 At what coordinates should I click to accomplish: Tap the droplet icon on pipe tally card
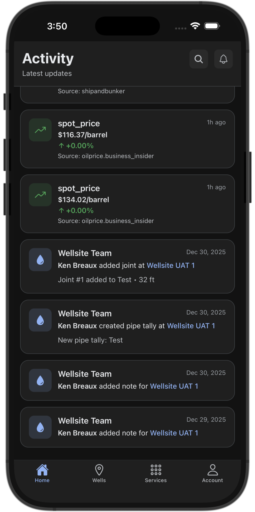(40, 320)
